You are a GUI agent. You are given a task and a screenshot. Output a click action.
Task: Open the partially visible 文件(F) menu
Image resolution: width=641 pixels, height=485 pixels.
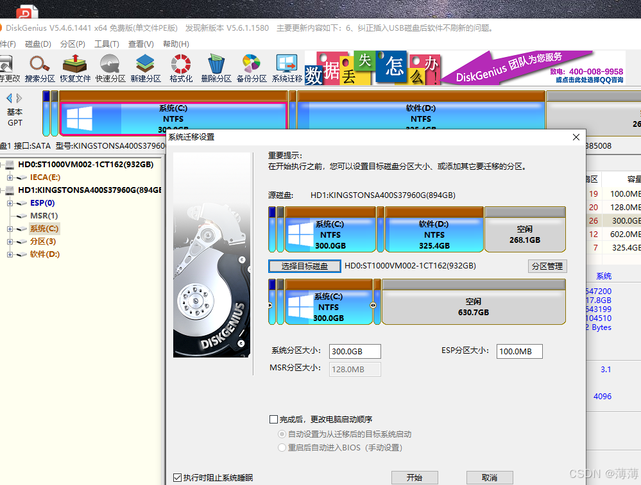pyautogui.click(x=8, y=44)
